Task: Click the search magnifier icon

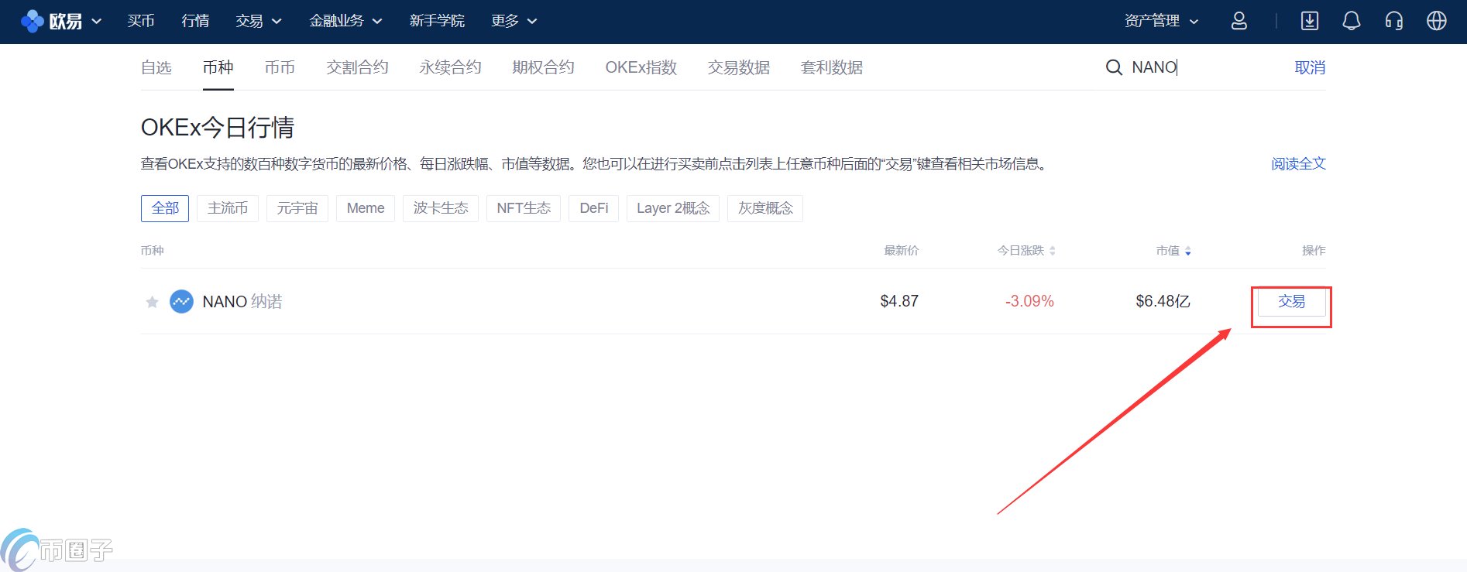Action: tap(1114, 67)
